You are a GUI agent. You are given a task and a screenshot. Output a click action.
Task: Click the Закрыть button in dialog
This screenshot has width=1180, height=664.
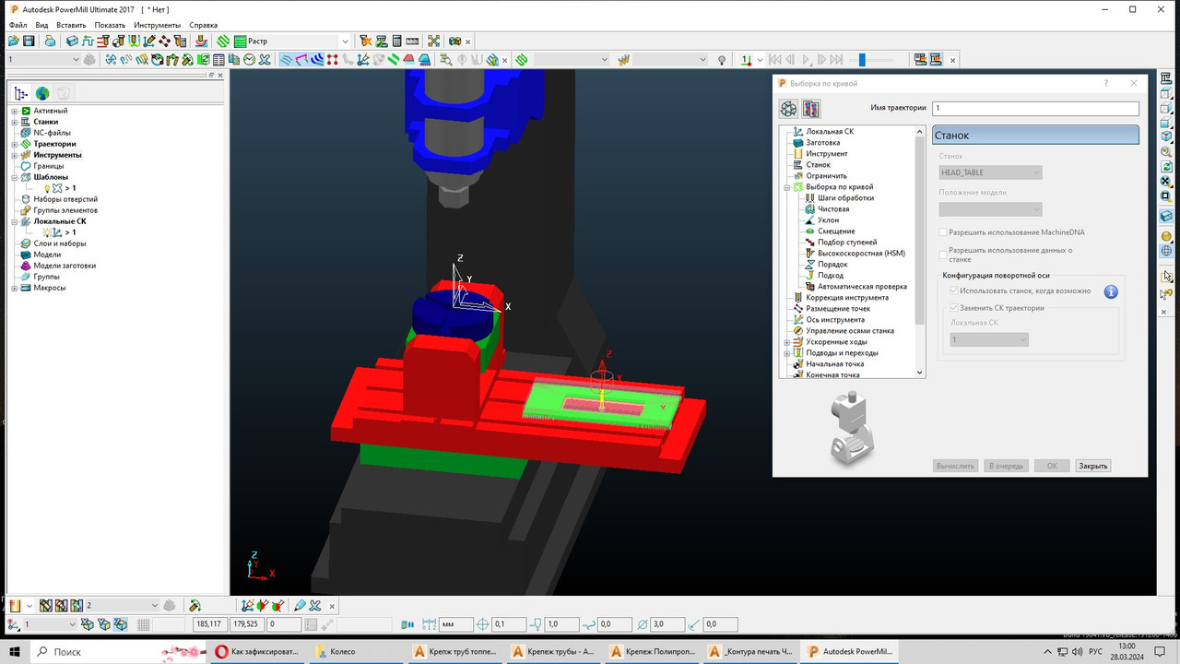point(1093,466)
